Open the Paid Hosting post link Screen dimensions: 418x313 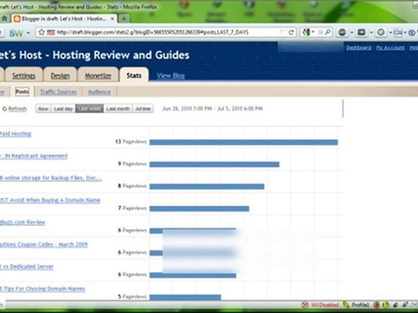click(x=16, y=133)
